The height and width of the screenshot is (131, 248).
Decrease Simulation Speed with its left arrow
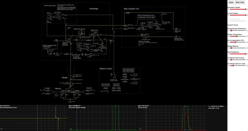point(228,9)
